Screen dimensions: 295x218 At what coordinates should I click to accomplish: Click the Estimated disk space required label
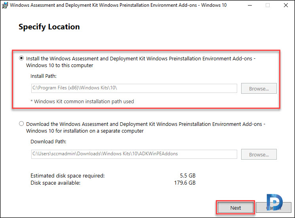68,176
